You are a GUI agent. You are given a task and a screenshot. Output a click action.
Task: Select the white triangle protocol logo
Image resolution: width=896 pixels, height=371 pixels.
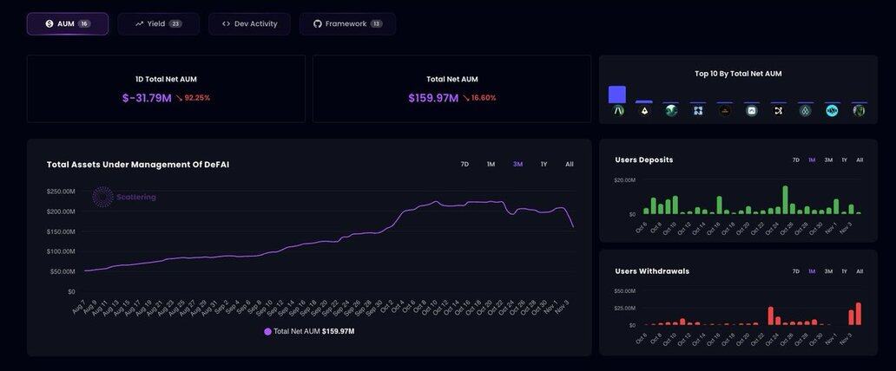click(x=644, y=111)
